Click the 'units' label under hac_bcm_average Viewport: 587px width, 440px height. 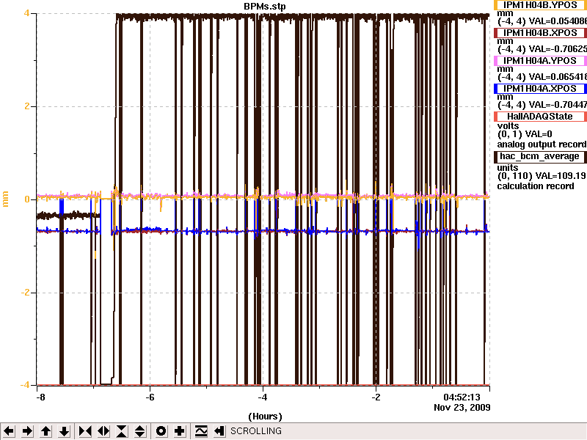click(508, 168)
